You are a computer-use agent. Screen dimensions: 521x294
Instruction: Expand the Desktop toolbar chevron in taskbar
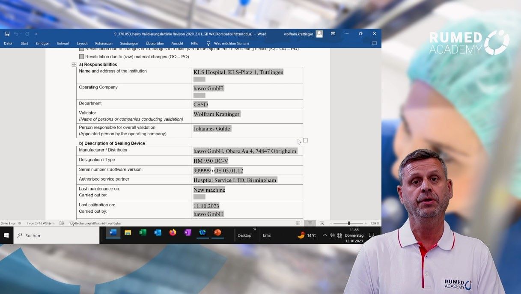pos(254,229)
